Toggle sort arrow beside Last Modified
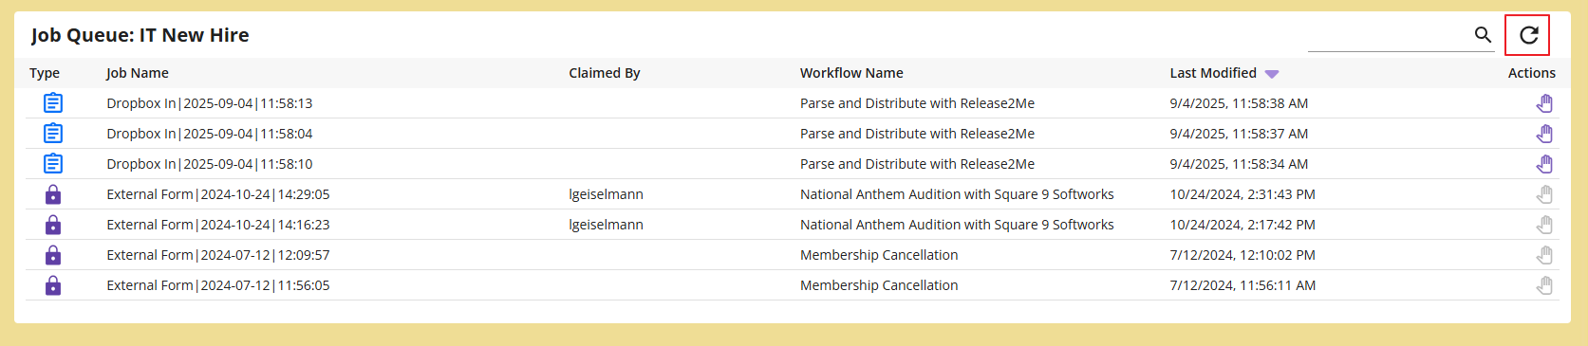The width and height of the screenshot is (1588, 346). pos(1272,74)
